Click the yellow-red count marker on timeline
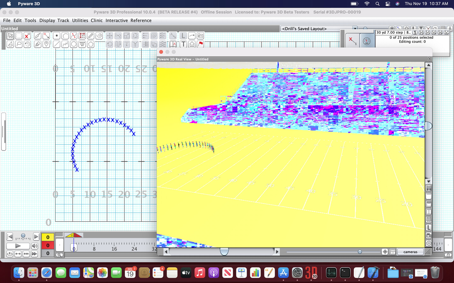The image size is (454, 283). click(74, 235)
